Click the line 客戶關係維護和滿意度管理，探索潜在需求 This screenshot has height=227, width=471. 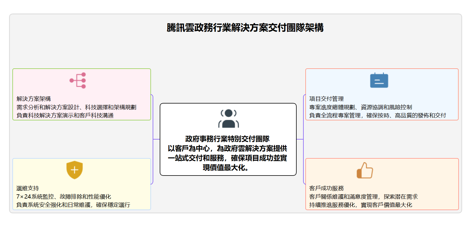click(x=363, y=197)
